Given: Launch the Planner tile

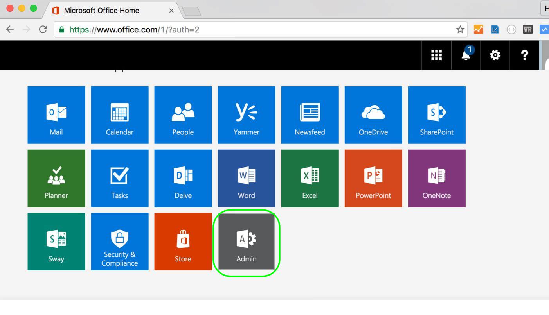Looking at the screenshot, I should click(56, 178).
